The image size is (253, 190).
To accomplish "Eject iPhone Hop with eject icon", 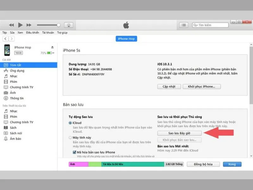I will (52, 47).
